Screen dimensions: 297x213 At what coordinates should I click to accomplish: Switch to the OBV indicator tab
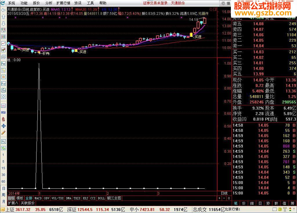coord(47,198)
